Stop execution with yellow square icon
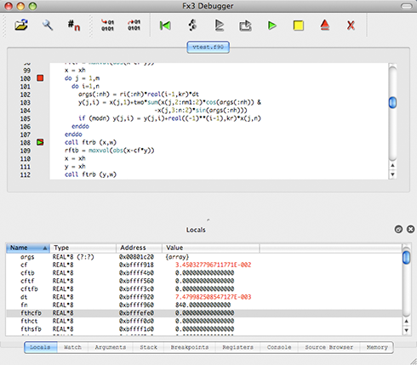The image size is (417, 365). click(299, 26)
